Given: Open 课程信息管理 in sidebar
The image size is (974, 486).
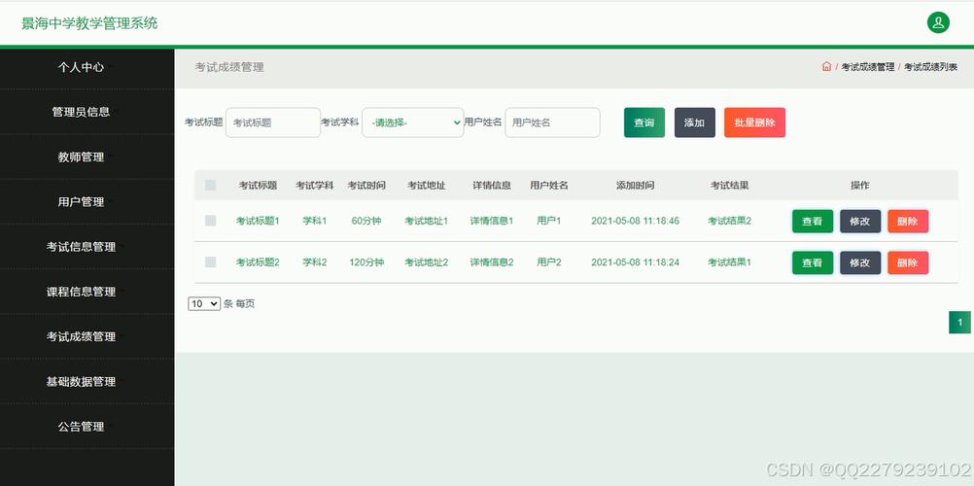Looking at the screenshot, I should pos(81,292).
